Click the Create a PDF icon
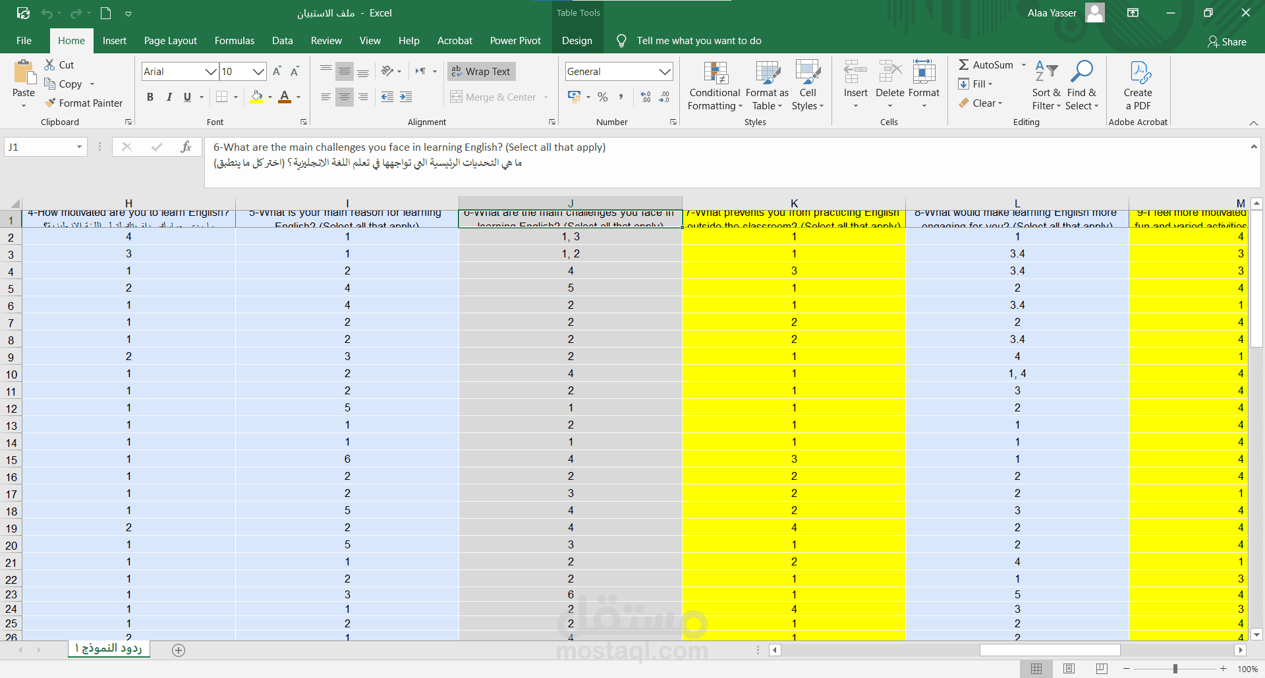Image resolution: width=1265 pixels, height=678 pixels. pos(1139,72)
